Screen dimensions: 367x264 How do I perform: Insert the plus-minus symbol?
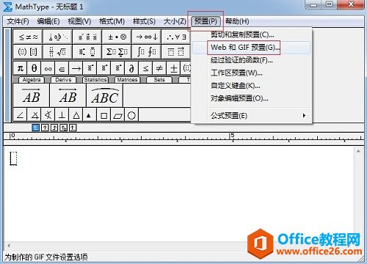(173, 68)
